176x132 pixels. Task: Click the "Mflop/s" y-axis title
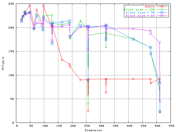(3, 63)
